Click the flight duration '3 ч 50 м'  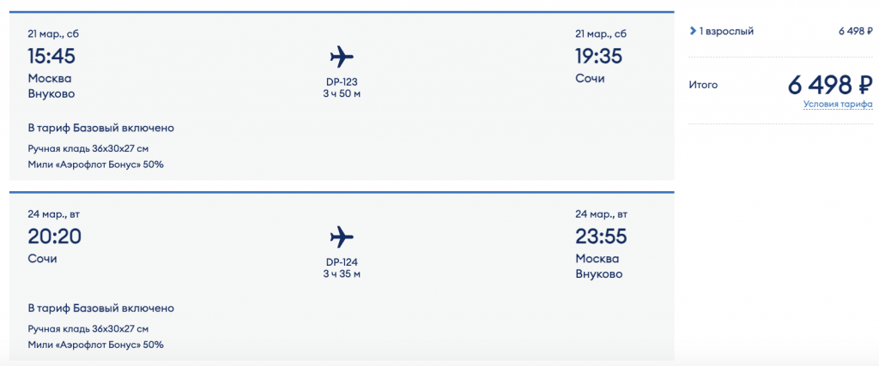click(x=342, y=94)
